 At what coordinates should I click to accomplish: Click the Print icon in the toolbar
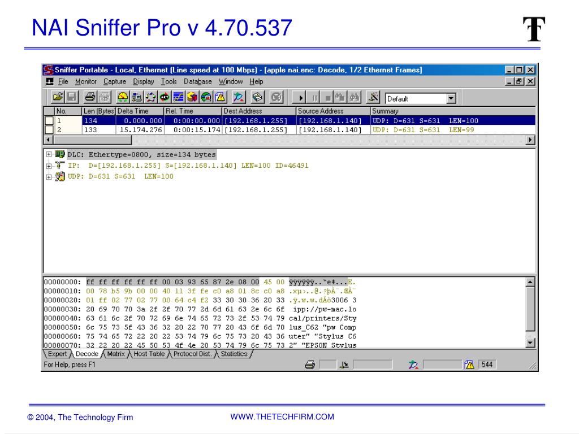point(90,97)
